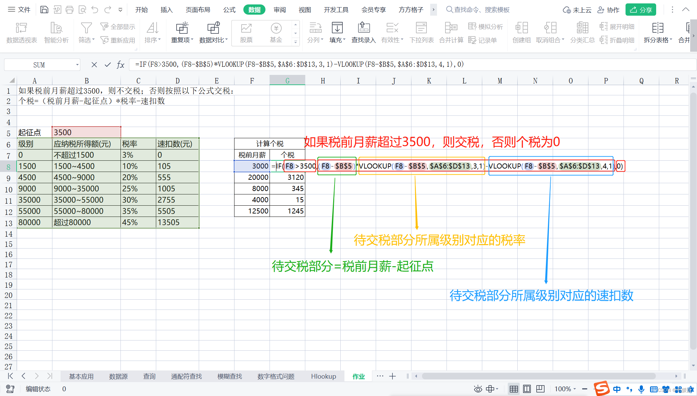Click 重新应用 reapply filter
Image resolution: width=697 pixels, height=396 pixels.
tap(118, 40)
